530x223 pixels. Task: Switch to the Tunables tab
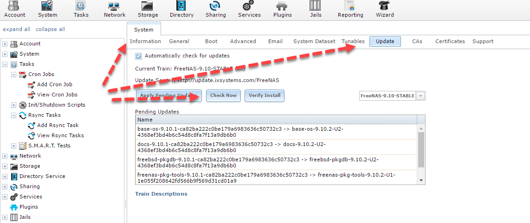(353, 41)
